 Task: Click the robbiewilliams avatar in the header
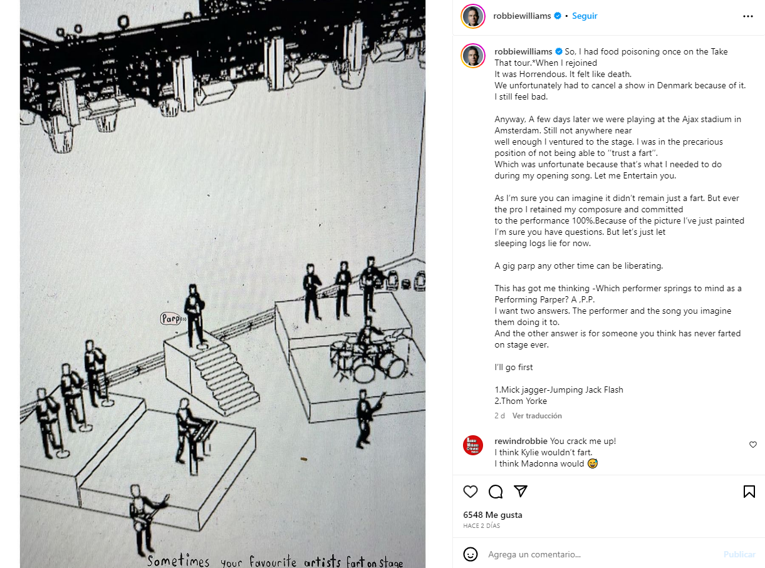473,16
